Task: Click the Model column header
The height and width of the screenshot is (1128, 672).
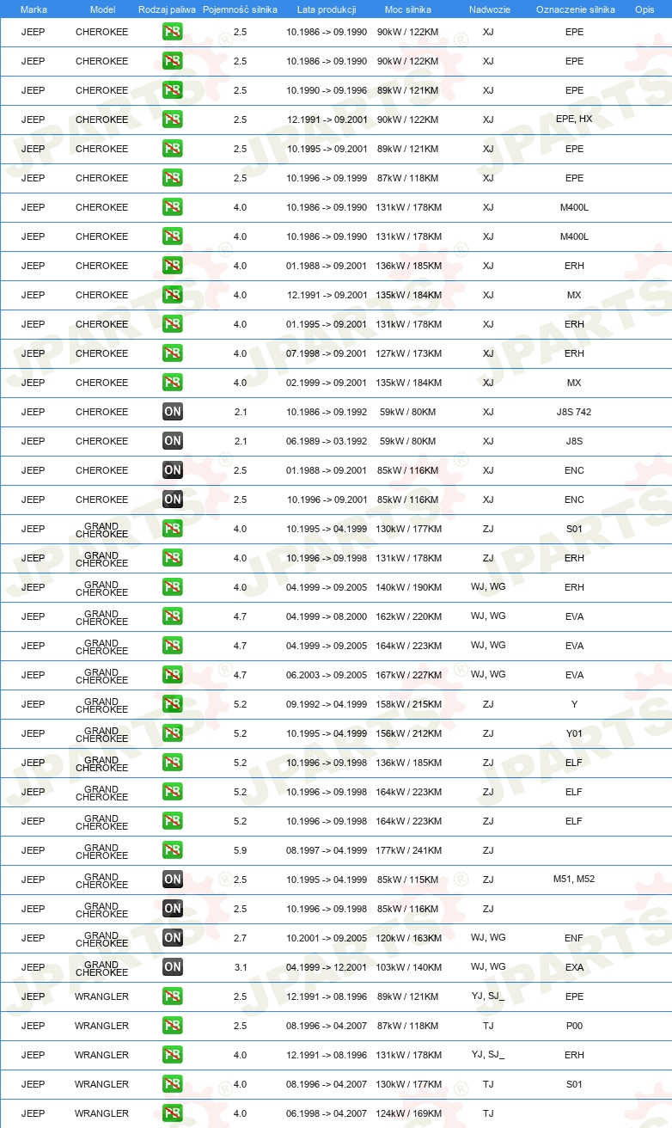Action: 102,9
